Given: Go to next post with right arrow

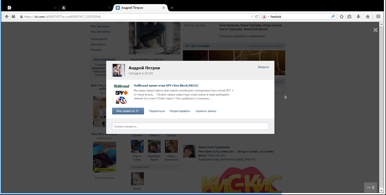Looking at the screenshot, I should pyautogui.click(x=286, y=97).
